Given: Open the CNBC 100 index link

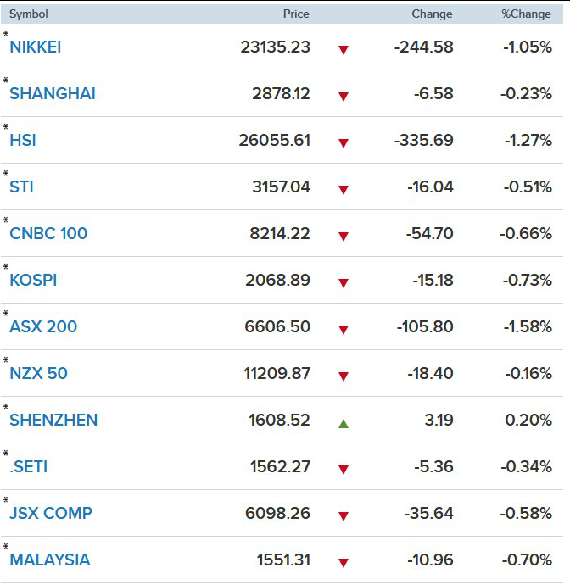Looking at the screenshot, I should 48,233.
